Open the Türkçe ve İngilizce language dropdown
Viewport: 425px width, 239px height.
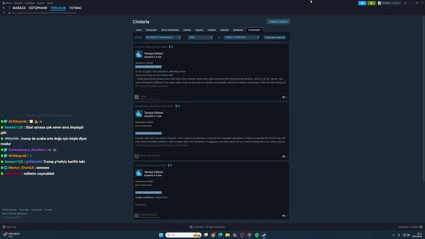241,38
